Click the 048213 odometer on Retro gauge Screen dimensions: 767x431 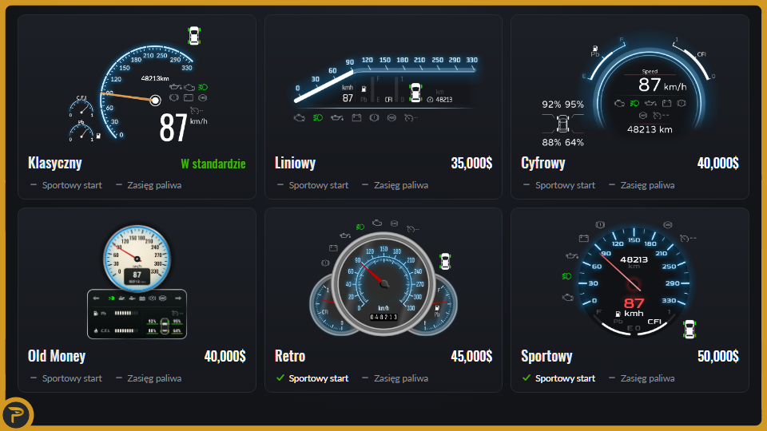(383, 317)
